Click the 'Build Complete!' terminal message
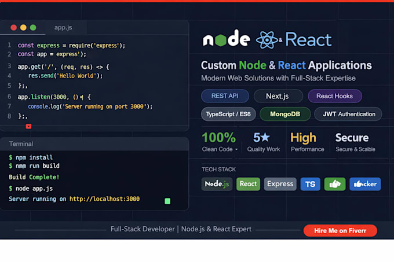 tap(34, 177)
